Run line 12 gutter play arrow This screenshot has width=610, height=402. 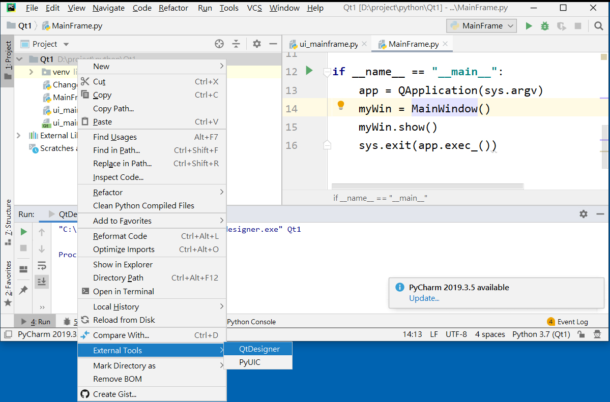(309, 71)
